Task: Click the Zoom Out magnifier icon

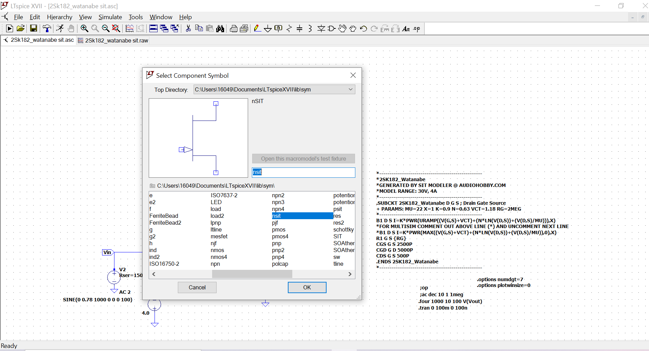Action: [x=106, y=29]
